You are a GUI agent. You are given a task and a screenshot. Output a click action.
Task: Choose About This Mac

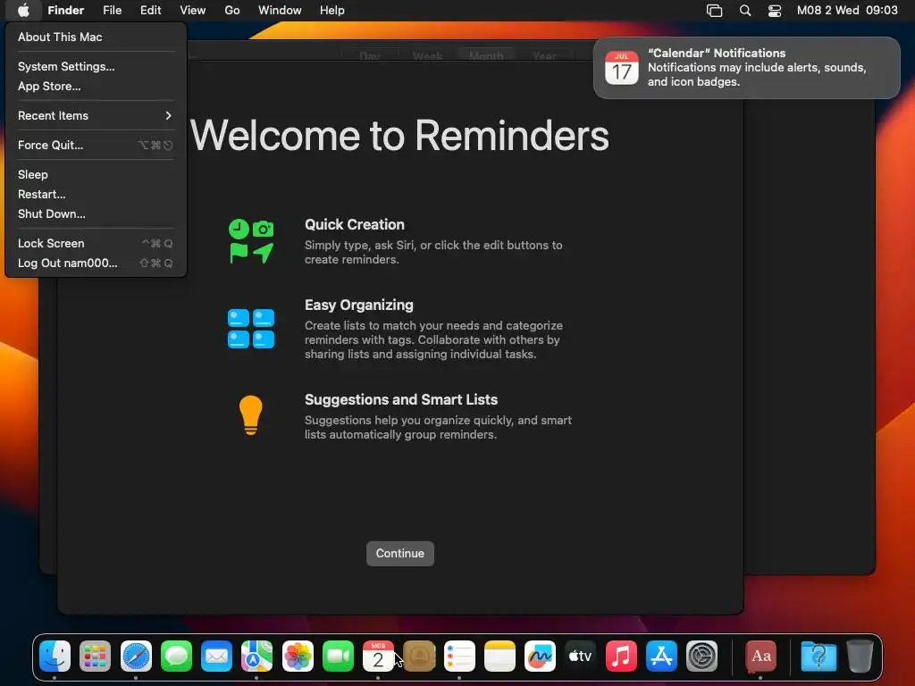click(96, 37)
